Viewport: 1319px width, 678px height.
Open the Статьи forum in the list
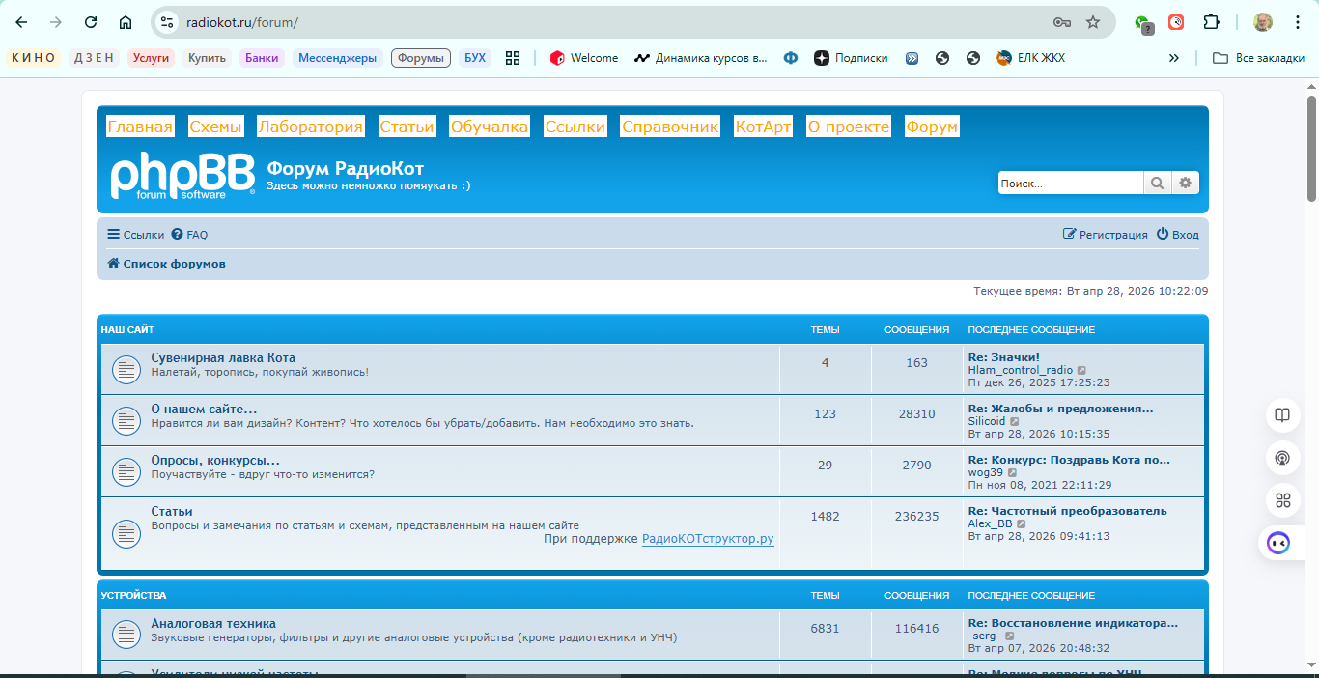tap(172, 512)
